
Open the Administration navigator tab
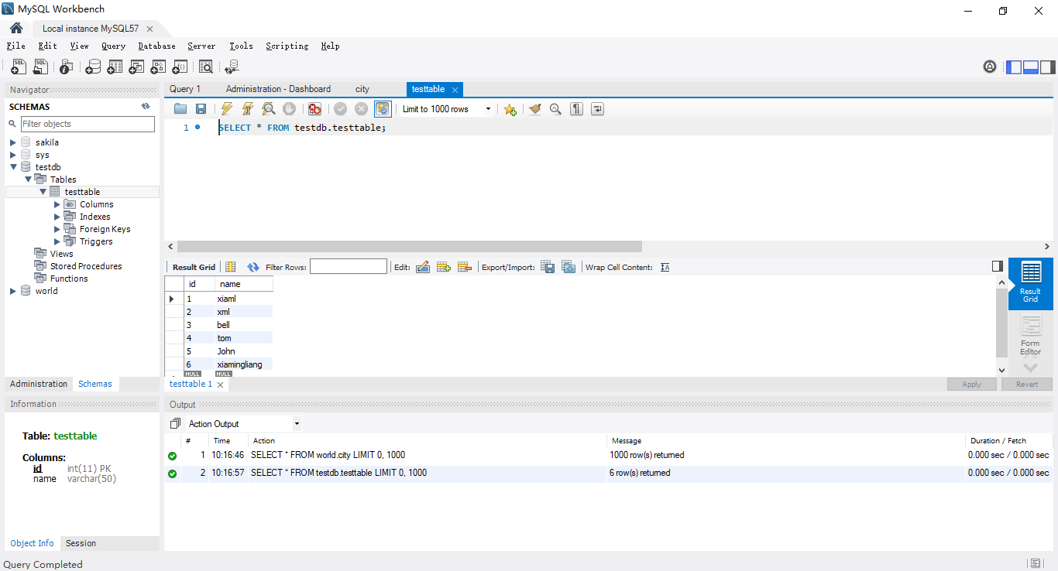[x=39, y=384]
